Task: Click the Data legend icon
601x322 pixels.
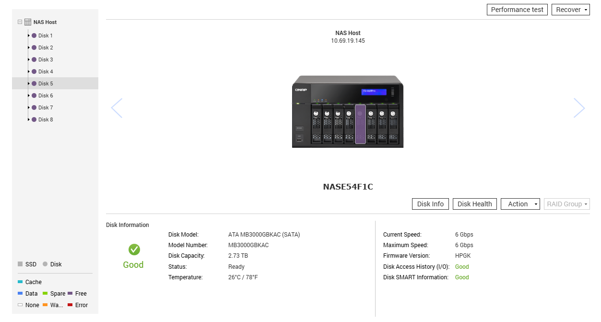Action: [20, 293]
